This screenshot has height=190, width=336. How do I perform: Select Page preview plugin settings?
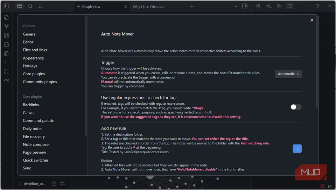35,153
